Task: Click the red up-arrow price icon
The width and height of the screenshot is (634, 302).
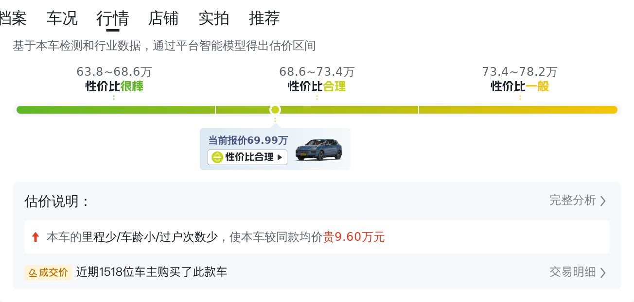Action: click(x=35, y=237)
